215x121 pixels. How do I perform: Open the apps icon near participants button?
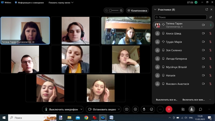click(183, 109)
